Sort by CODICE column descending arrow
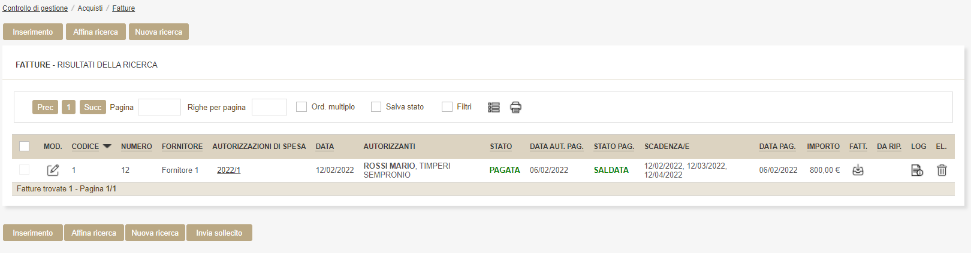This screenshot has width=971, height=253. 107,146
